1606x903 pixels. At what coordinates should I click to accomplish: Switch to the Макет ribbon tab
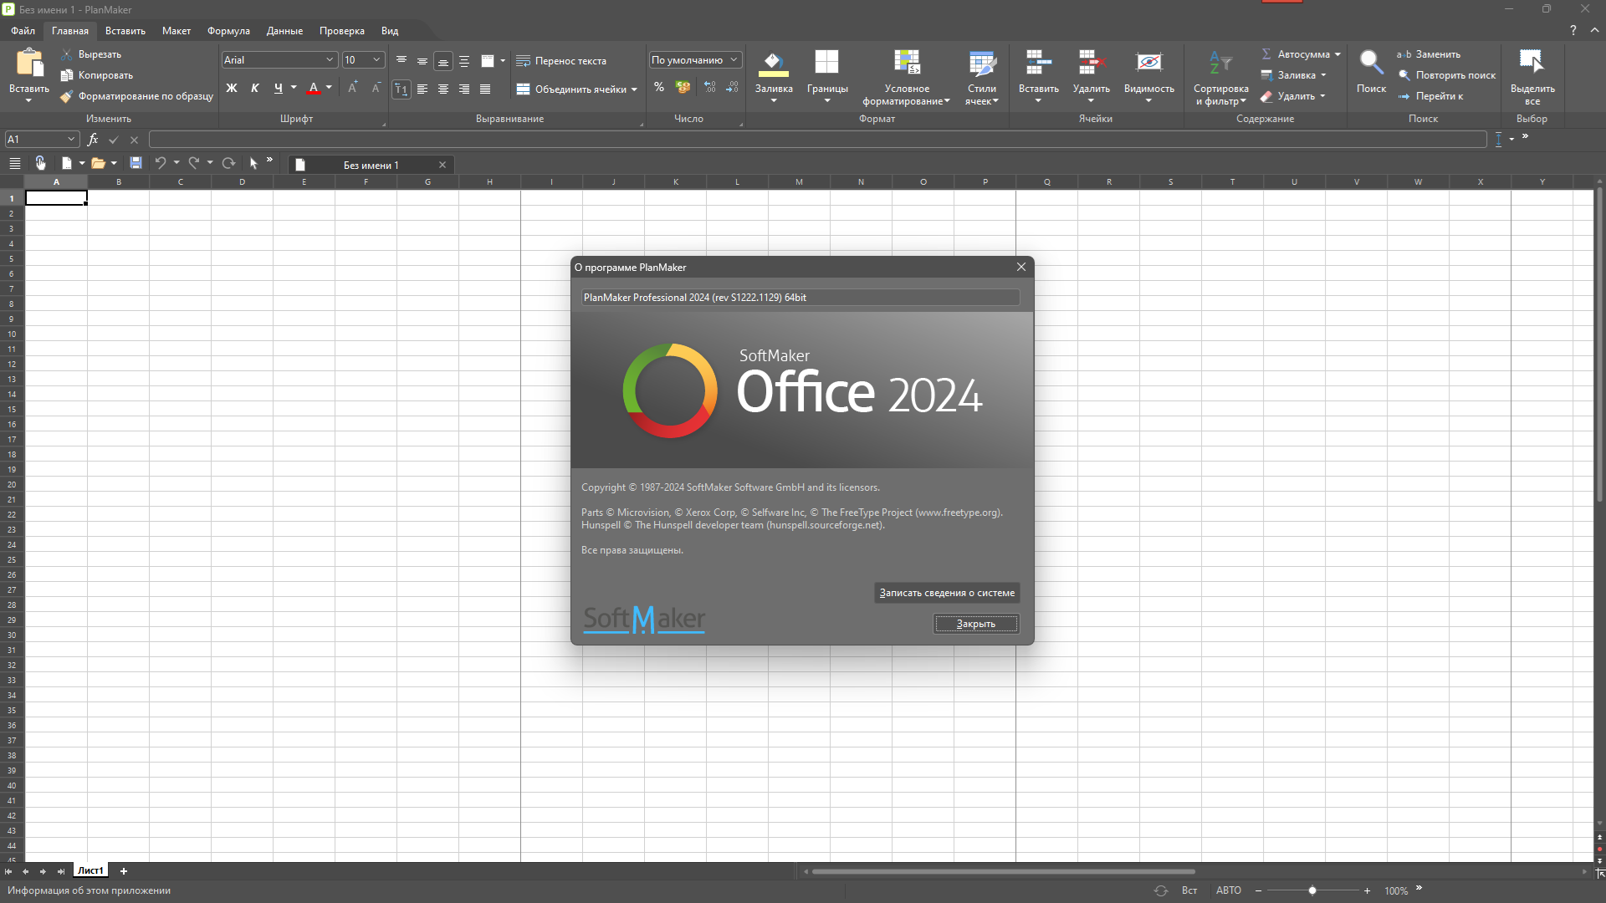click(x=176, y=31)
